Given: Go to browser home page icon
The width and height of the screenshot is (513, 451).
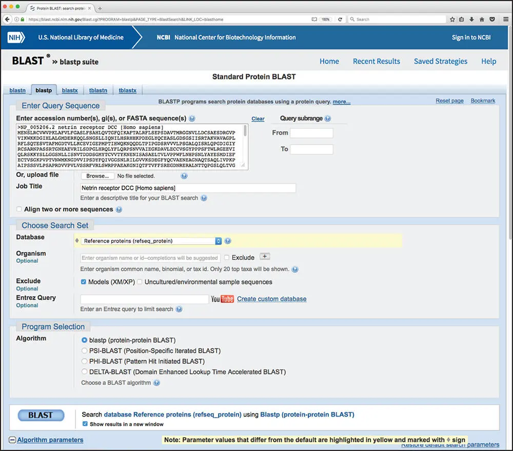Looking at the screenshot, I should [482, 19].
